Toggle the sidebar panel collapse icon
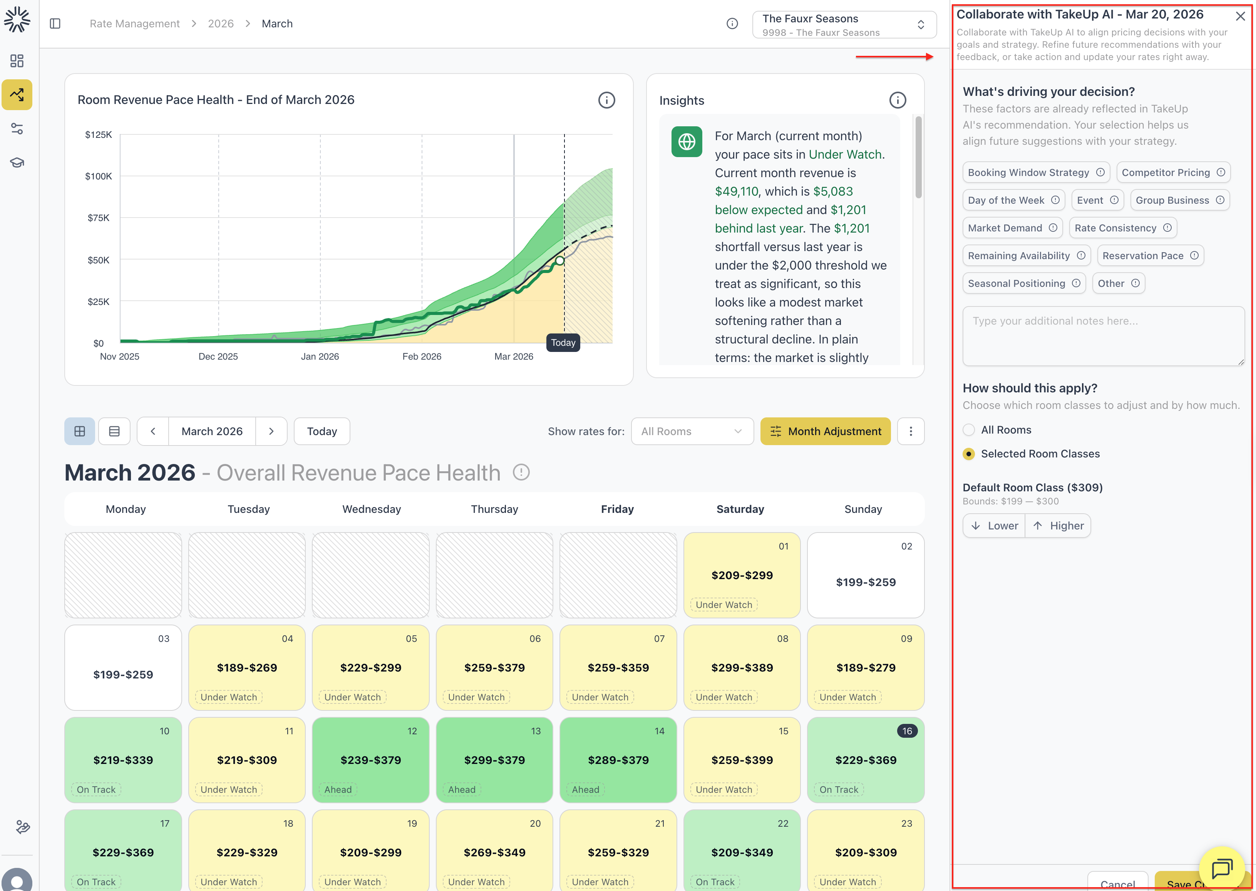 point(55,23)
